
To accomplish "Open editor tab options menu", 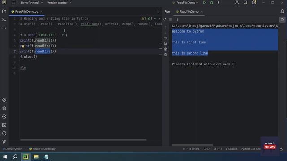I will (158, 12).
